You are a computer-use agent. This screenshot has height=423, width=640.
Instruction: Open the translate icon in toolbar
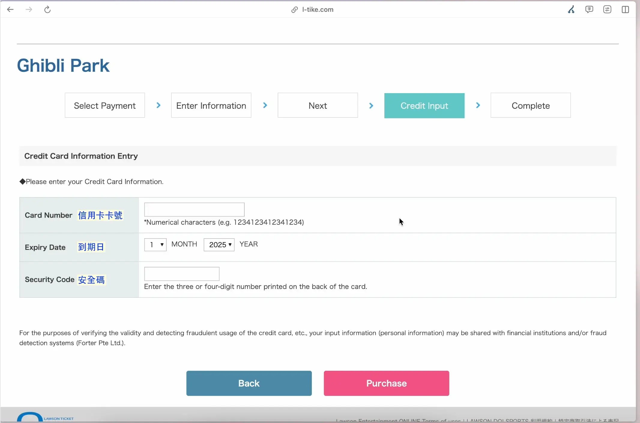pyautogui.click(x=589, y=10)
